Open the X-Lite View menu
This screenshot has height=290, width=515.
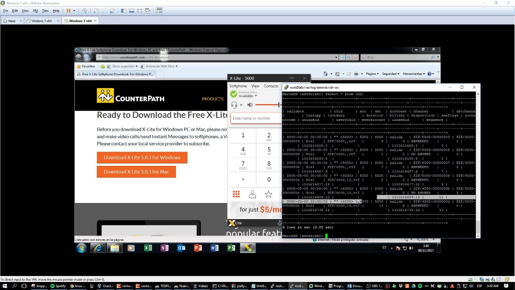pyautogui.click(x=255, y=86)
